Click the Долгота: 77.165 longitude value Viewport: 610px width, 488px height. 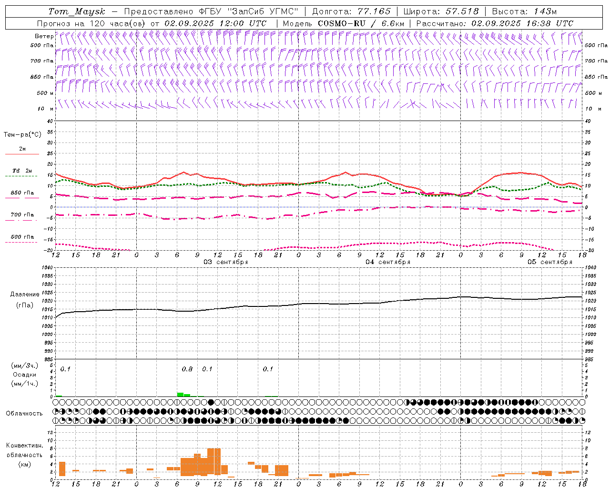(x=351, y=11)
